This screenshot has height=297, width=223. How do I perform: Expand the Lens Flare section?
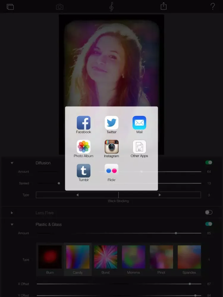tap(12, 213)
